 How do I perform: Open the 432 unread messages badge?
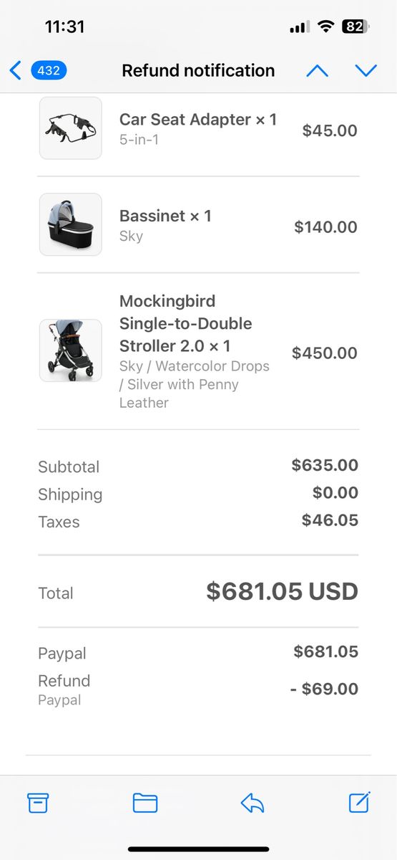pos(49,70)
